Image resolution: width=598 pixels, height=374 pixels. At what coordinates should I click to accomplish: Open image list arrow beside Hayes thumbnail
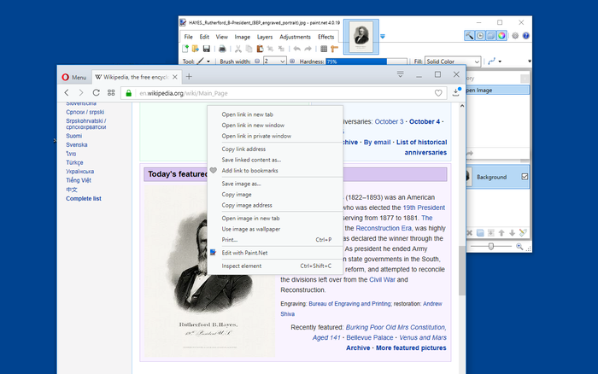point(383,37)
